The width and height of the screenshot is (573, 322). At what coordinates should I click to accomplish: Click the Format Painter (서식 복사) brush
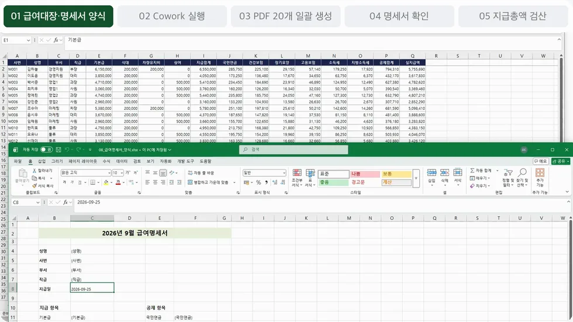pyautogui.click(x=34, y=186)
